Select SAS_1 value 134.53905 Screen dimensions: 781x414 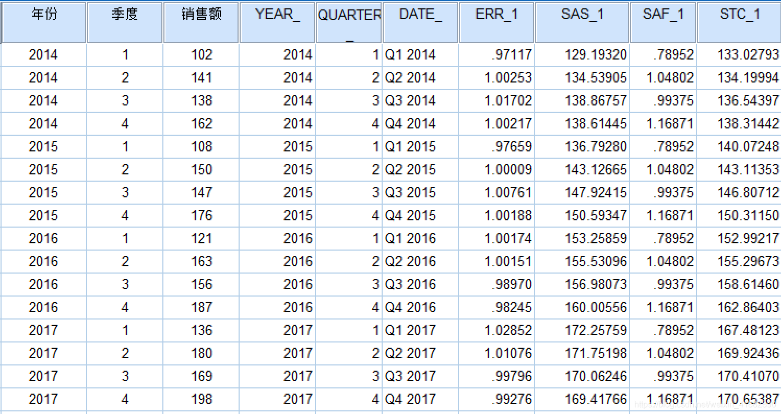582,78
